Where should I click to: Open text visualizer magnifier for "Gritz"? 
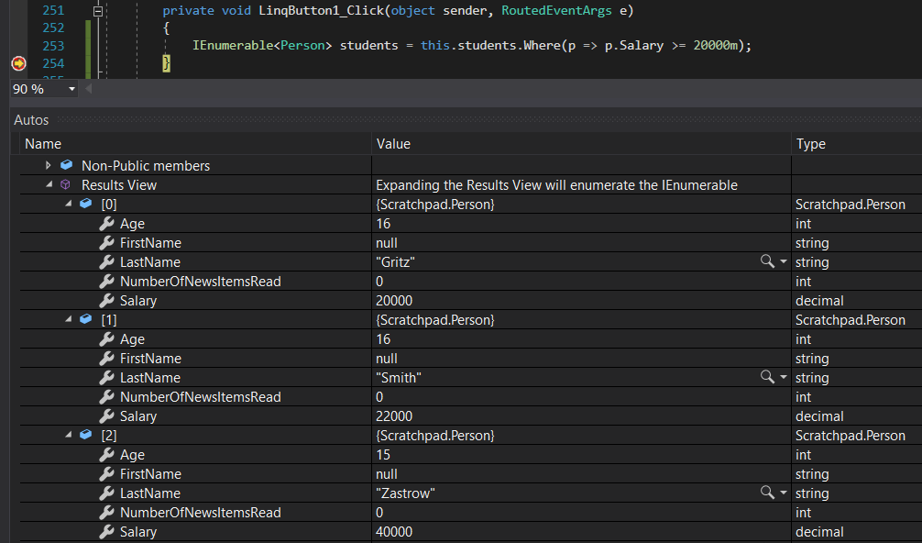pyautogui.click(x=767, y=261)
